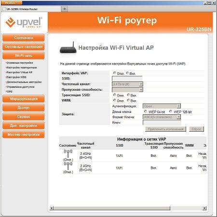
Task: Go to Дополнительные настройки link
Action: [24, 82]
